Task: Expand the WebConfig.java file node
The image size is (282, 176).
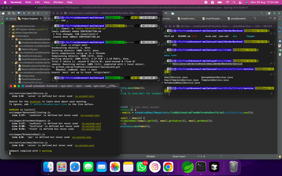Action: pyautogui.click(x=16, y=49)
